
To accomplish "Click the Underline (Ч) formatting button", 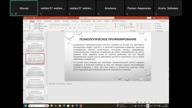I will point(55,28).
